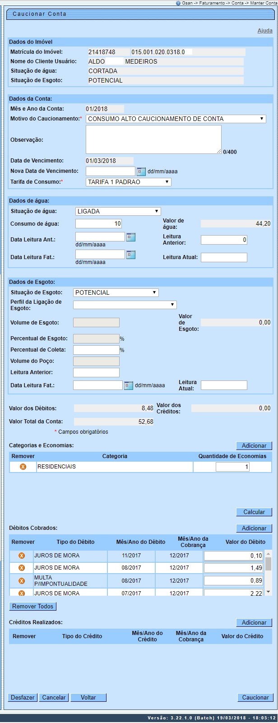Remove the MULTA P/IMPONTUALIDADE debit

click(x=21, y=581)
